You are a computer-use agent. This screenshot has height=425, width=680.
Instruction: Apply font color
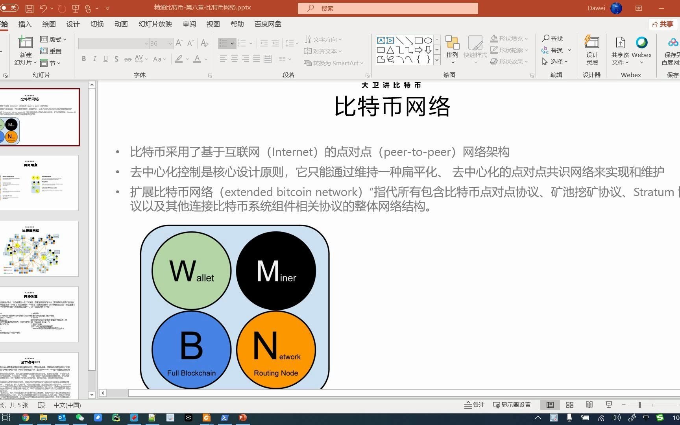click(x=198, y=59)
